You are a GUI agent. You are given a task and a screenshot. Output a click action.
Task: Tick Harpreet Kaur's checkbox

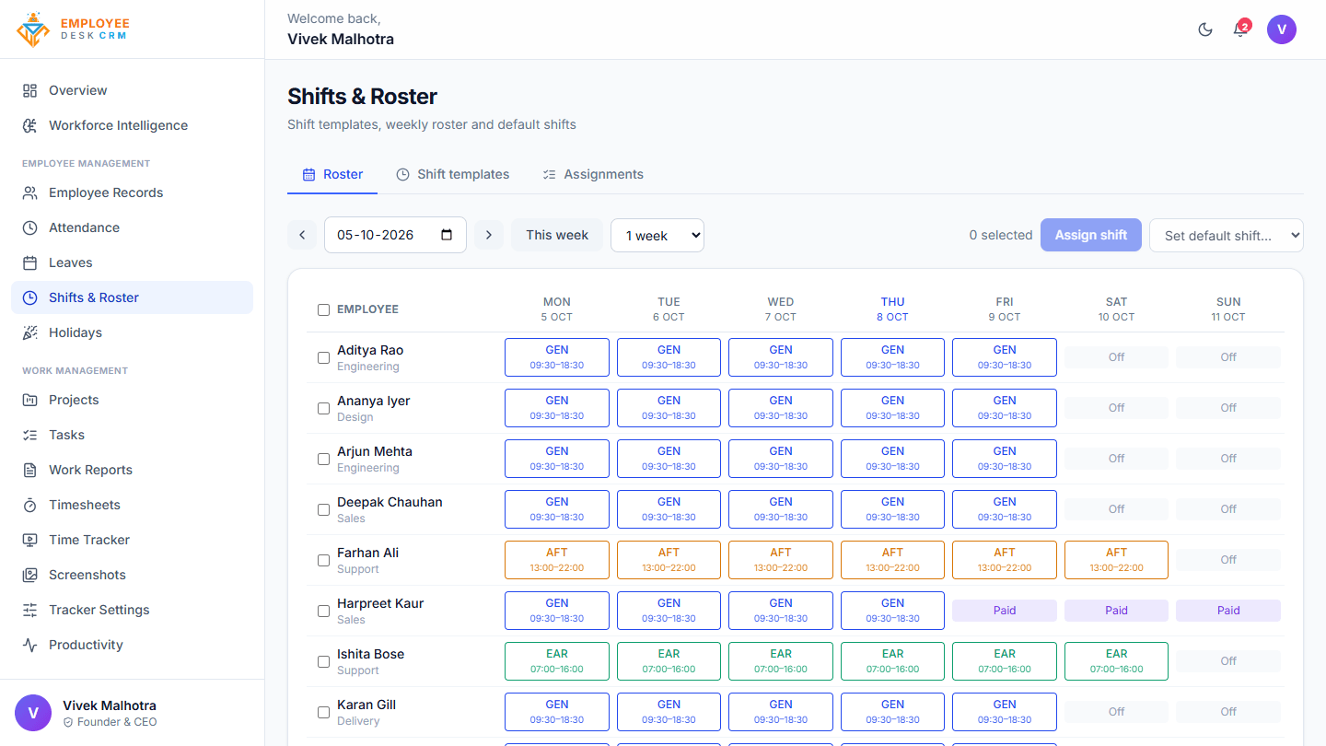[x=323, y=611]
